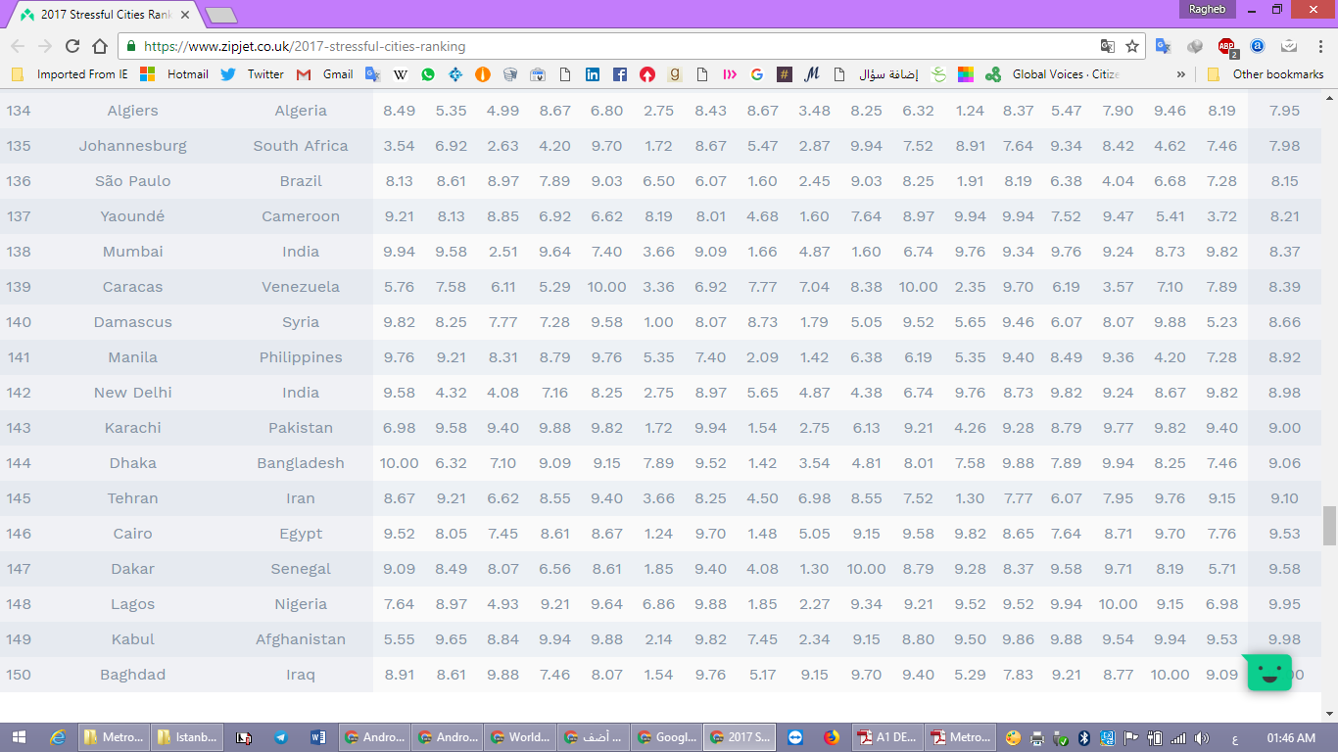
Task: Expand the bookmarks overflow chevron
Action: [x=1180, y=74]
